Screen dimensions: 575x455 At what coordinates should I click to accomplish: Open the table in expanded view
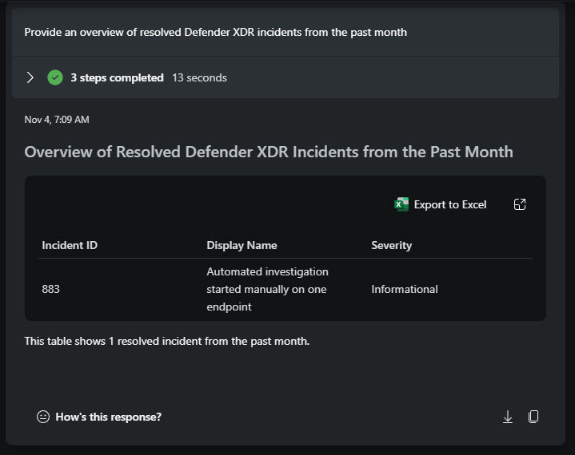[x=520, y=204]
